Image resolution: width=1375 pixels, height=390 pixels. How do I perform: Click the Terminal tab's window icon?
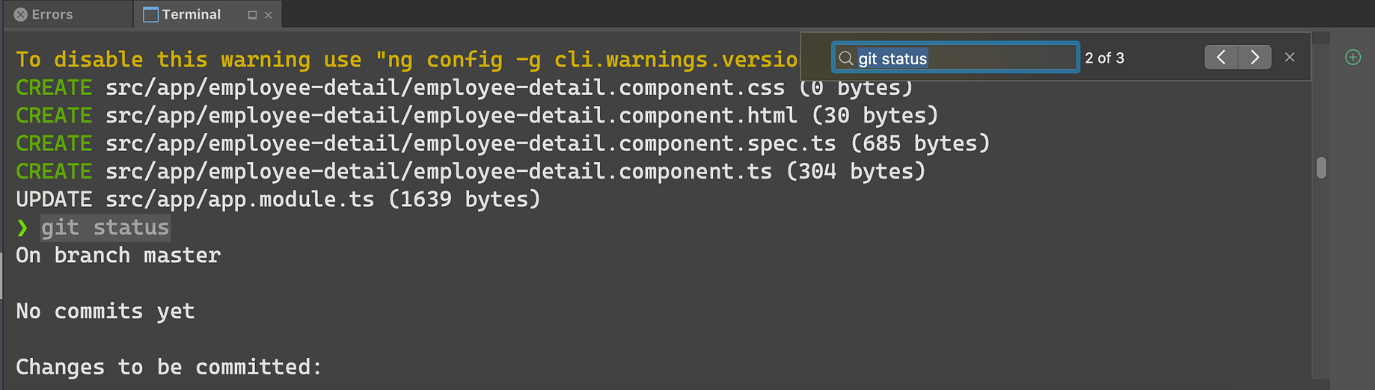[150, 15]
